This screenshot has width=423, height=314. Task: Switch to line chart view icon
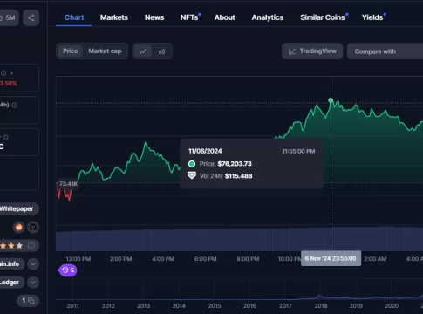[142, 51]
